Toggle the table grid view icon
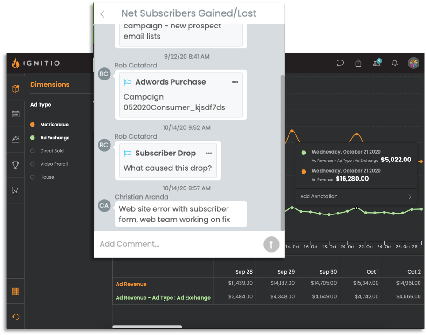The width and height of the screenshot is (426, 335). [x=15, y=291]
